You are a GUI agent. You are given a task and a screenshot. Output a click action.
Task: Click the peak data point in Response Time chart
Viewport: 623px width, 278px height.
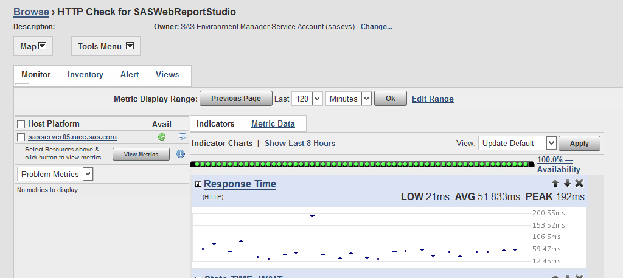click(313, 215)
